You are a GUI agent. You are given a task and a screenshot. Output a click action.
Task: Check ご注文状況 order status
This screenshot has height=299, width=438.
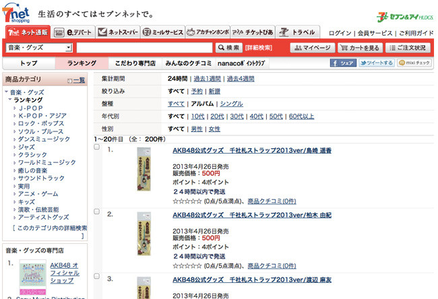click(x=408, y=48)
